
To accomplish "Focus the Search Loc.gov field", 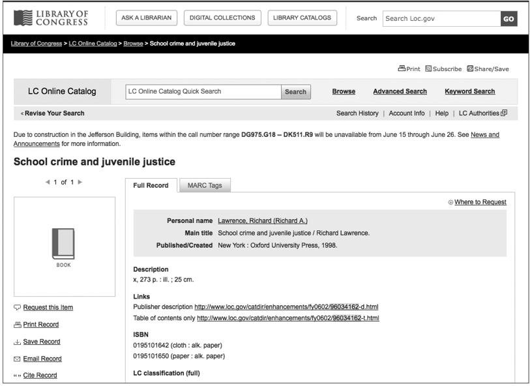I will pyautogui.click(x=442, y=19).
